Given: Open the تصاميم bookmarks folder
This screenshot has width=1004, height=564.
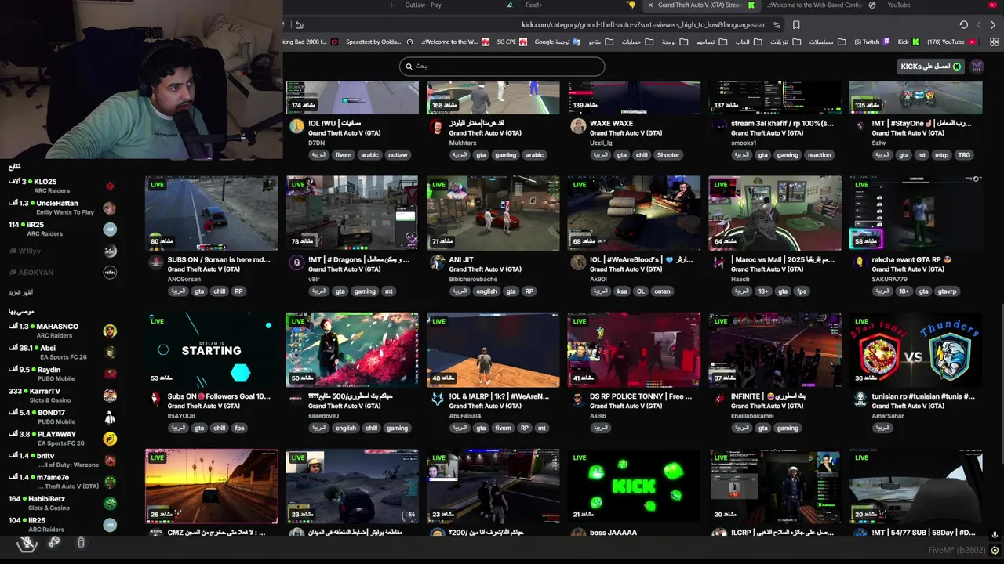Looking at the screenshot, I should pos(711,42).
